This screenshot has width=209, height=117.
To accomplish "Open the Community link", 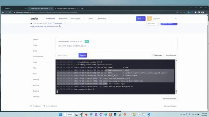I will (102, 19).
